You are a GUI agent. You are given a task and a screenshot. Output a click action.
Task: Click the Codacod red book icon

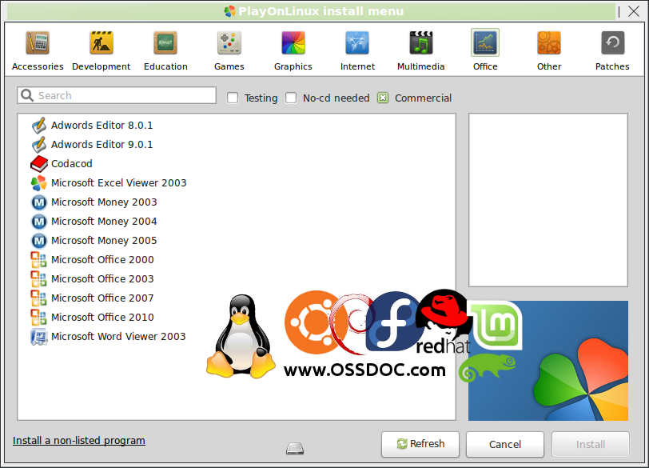39,163
